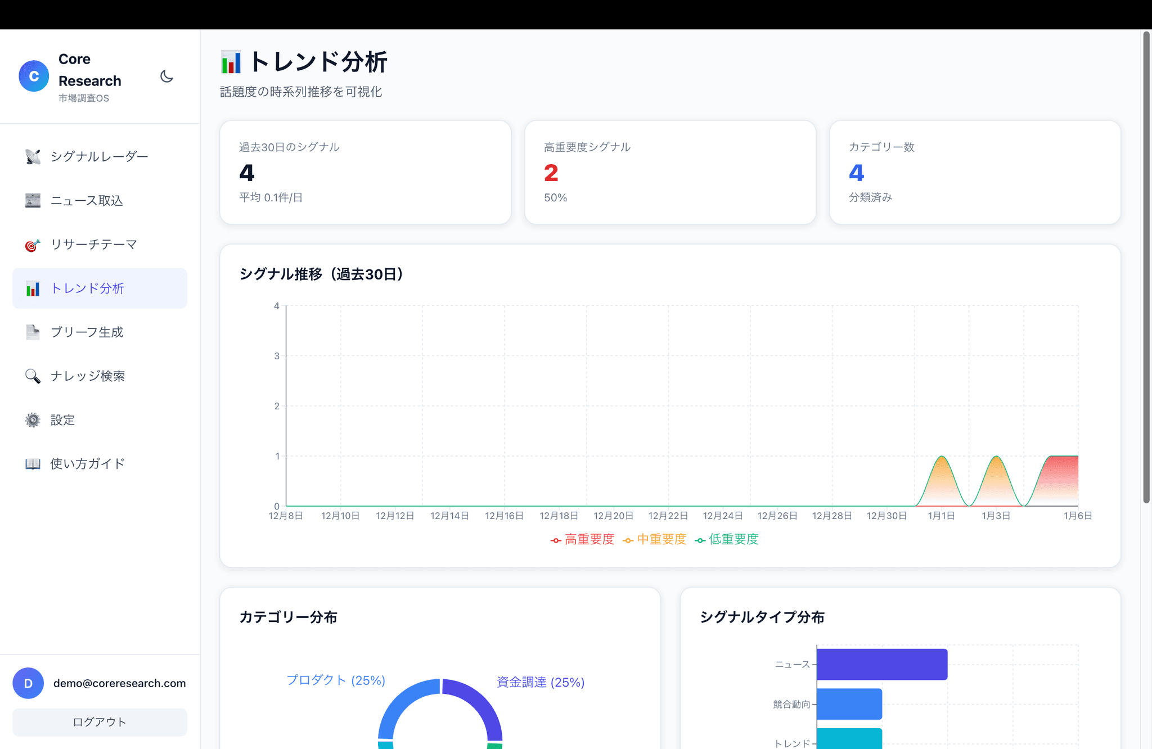Click the newspaper icon for ニュース取込
The height and width of the screenshot is (749, 1152).
point(33,201)
